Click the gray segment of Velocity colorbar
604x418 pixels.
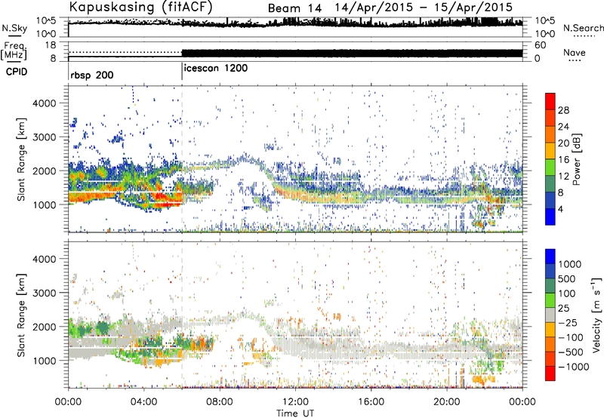pos(550,315)
